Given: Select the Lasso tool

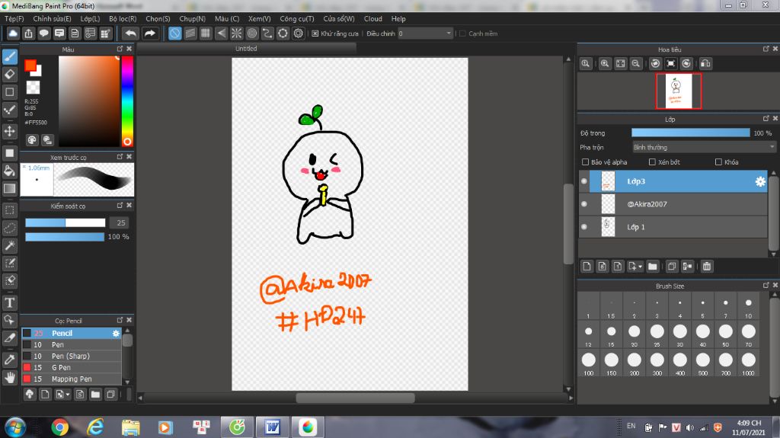Looking at the screenshot, I should tap(9, 228).
